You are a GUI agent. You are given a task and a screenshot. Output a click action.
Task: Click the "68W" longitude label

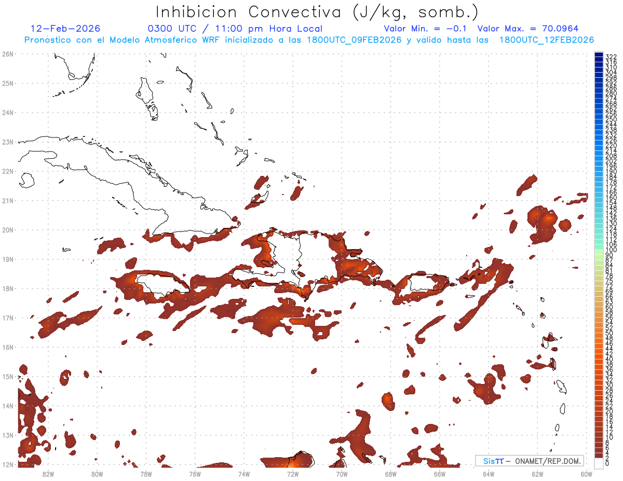(x=390, y=474)
